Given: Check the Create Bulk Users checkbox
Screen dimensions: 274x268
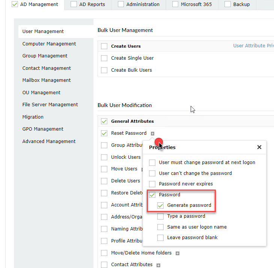Looking at the screenshot, I should click(104, 70).
